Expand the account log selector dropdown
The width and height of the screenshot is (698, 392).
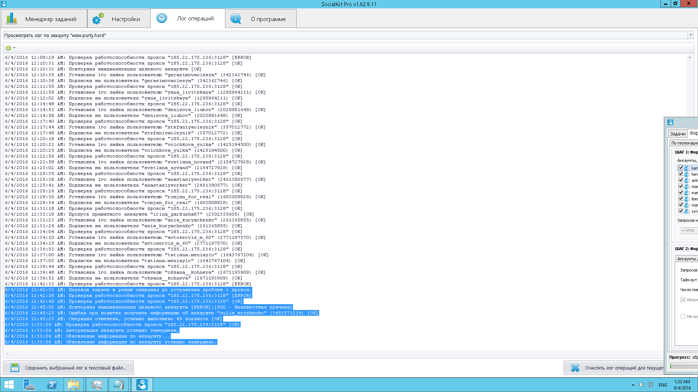pyautogui.click(x=690, y=35)
